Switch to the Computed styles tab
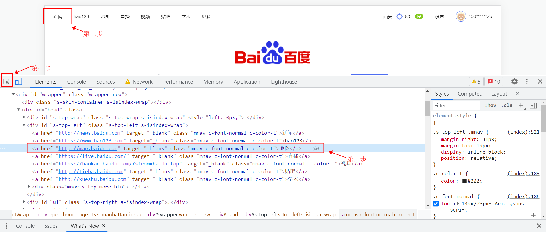The width and height of the screenshot is (546, 232). (470, 94)
